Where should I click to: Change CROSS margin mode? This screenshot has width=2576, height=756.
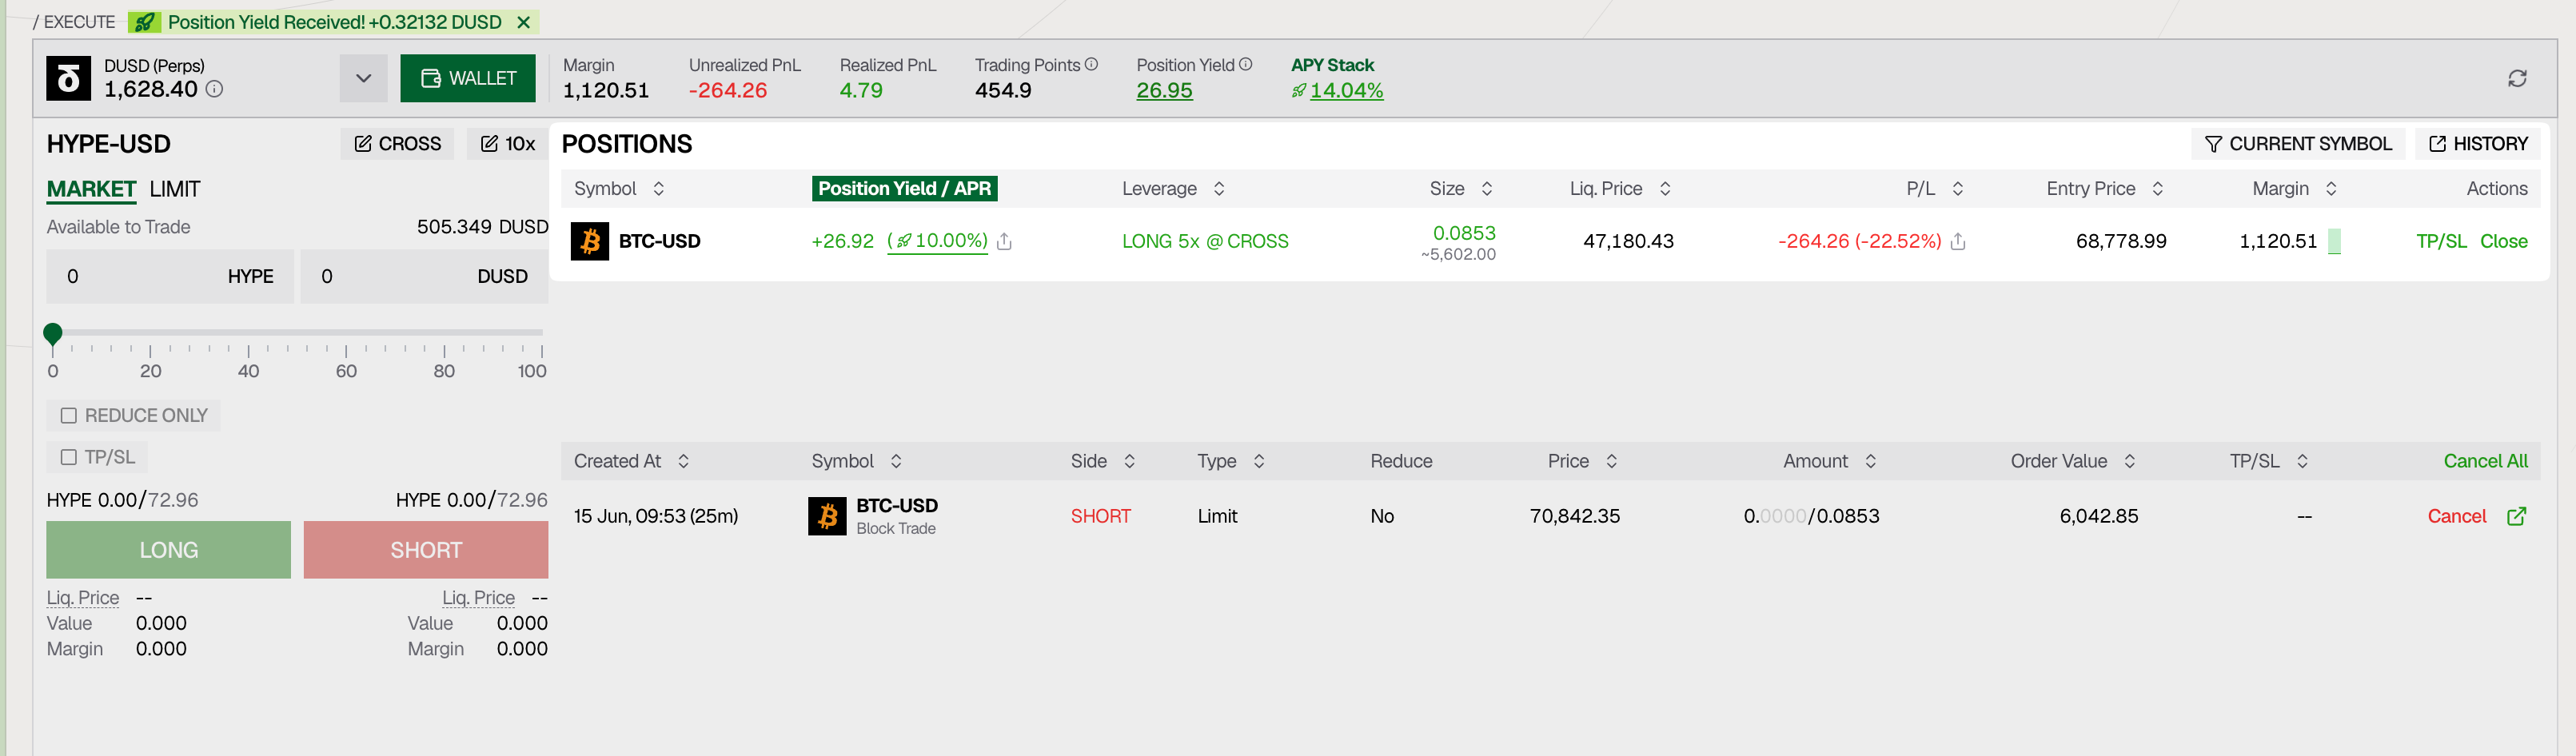[x=397, y=144]
